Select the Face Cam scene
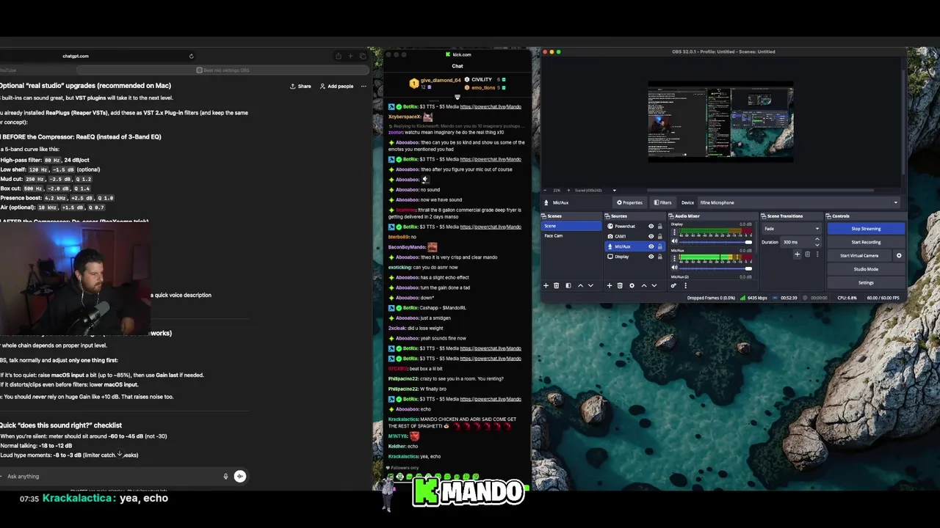Viewport: 940px width, 528px height. pos(571,235)
